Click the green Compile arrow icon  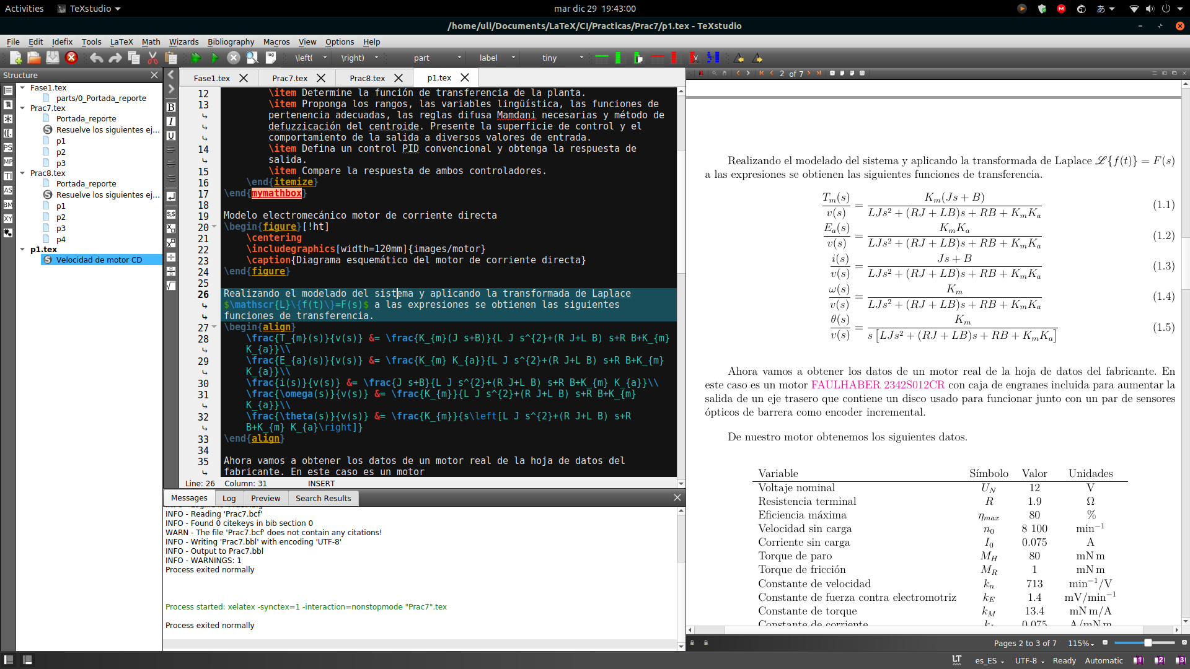coord(214,58)
